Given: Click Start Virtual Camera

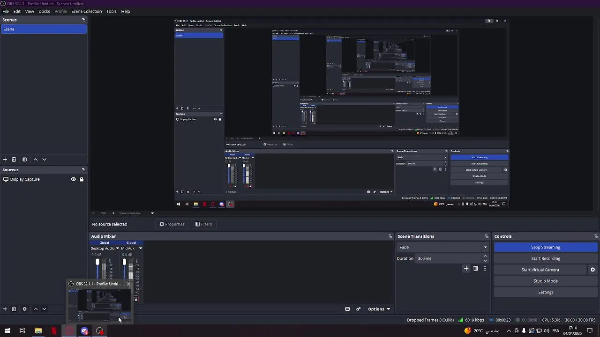Looking at the screenshot, I should pos(540,270).
